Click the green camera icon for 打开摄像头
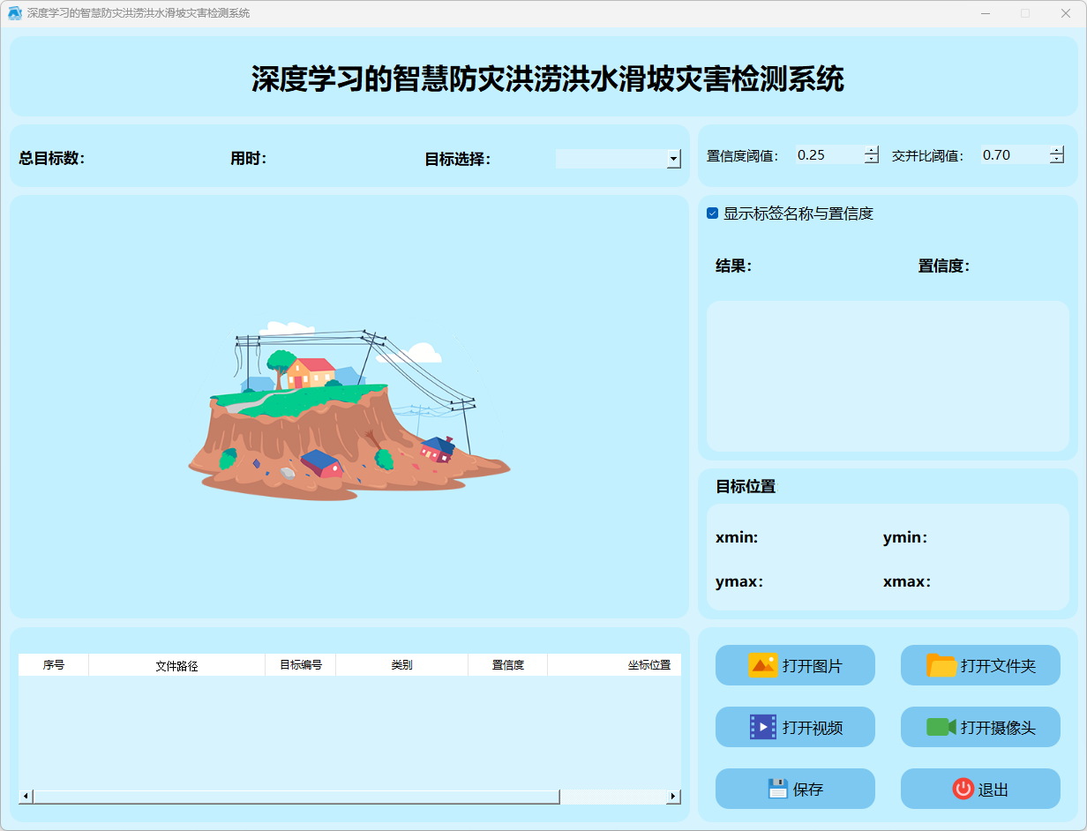The image size is (1087, 831). tap(941, 727)
